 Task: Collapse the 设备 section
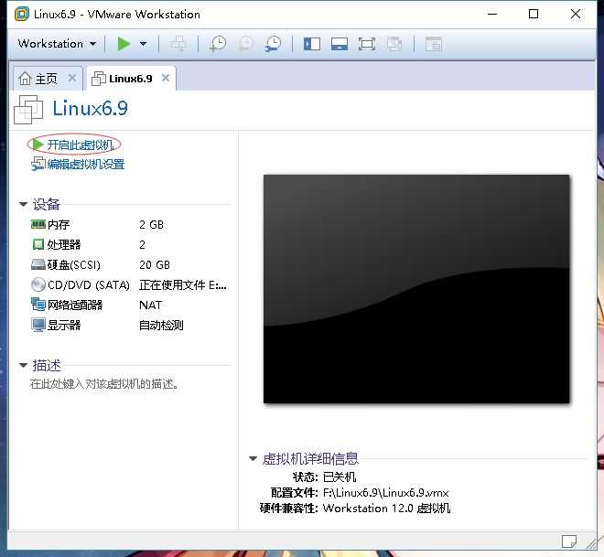click(x=23, y=204)
